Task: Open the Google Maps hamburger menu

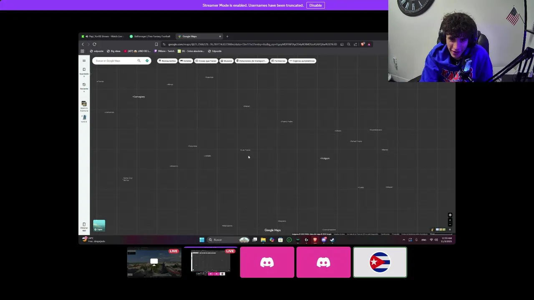Action: [x=84, y=61]
